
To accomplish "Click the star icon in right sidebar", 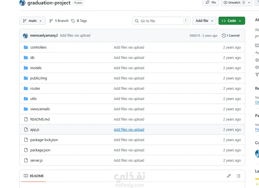I will [257, 60].
